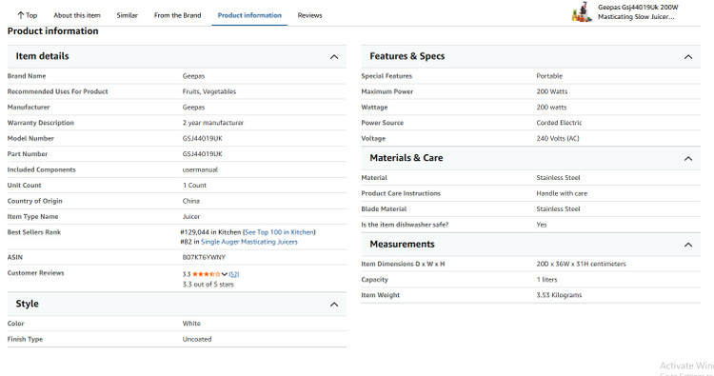Click the Special Features 'Portable' value
This screenshot has height=376, width=714.
(549, 76)
